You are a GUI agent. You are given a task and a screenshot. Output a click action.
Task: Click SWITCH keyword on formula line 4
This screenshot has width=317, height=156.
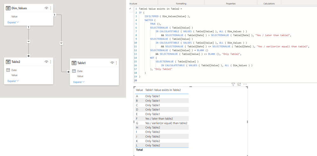pos(149,20)
